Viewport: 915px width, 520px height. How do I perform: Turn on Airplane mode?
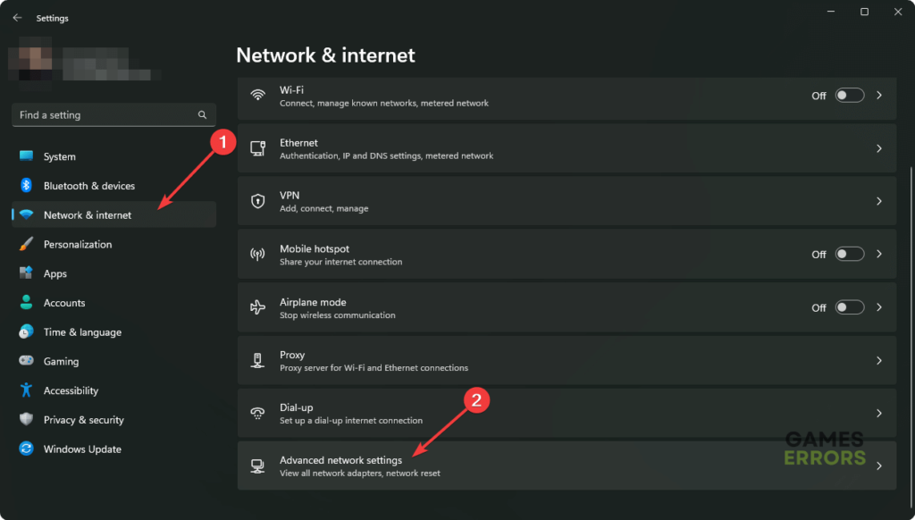849,306
